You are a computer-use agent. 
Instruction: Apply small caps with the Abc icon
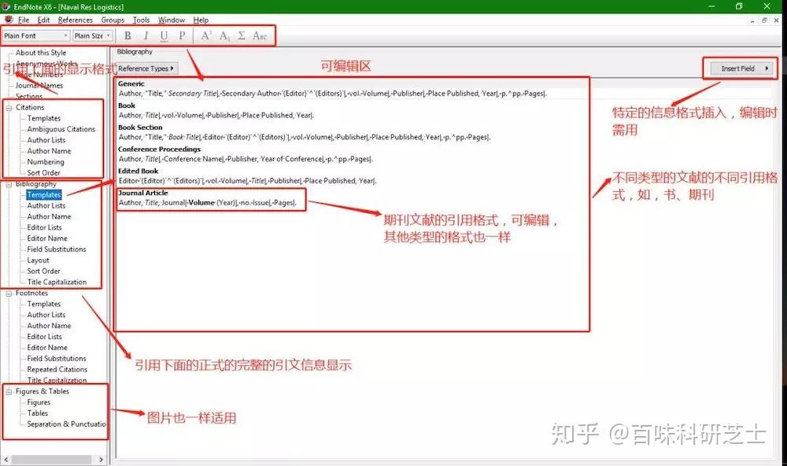coord(260,35)
